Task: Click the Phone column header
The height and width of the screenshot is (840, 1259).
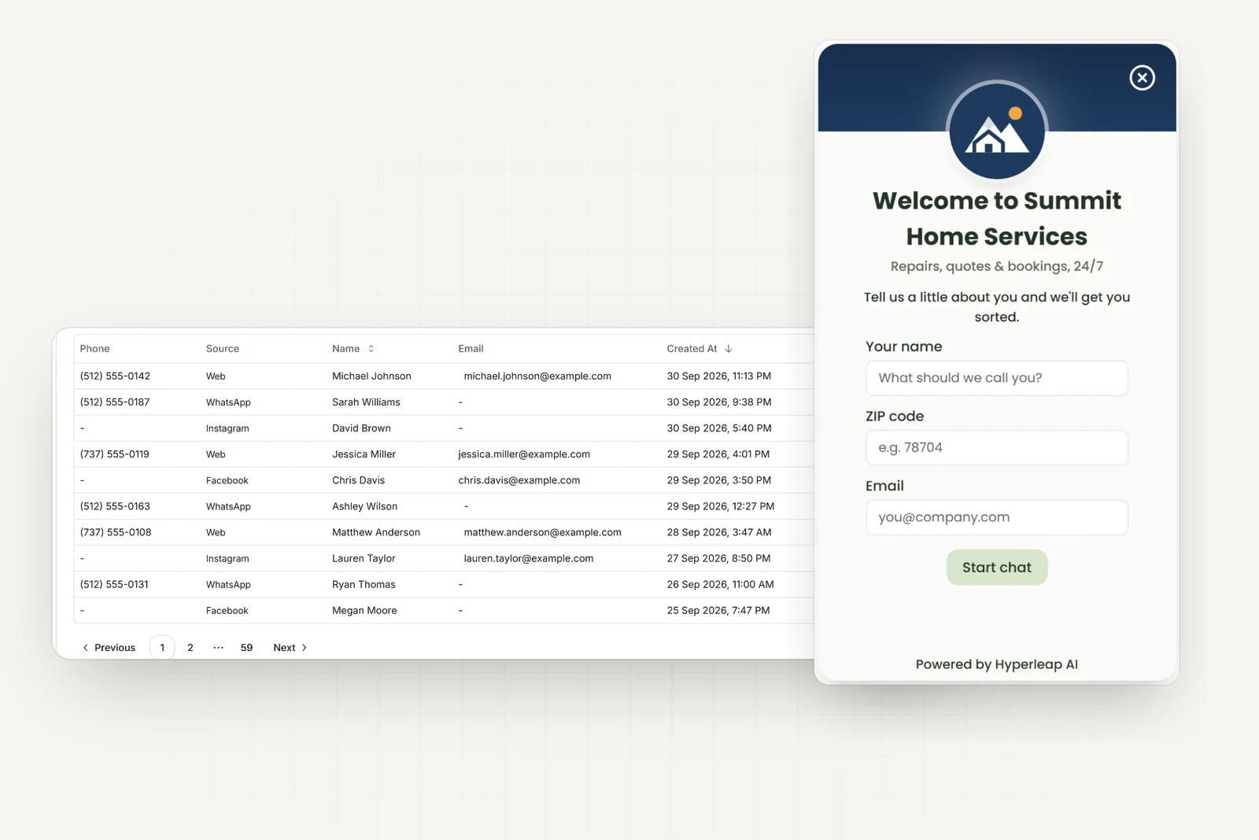Action: point(94,349)
